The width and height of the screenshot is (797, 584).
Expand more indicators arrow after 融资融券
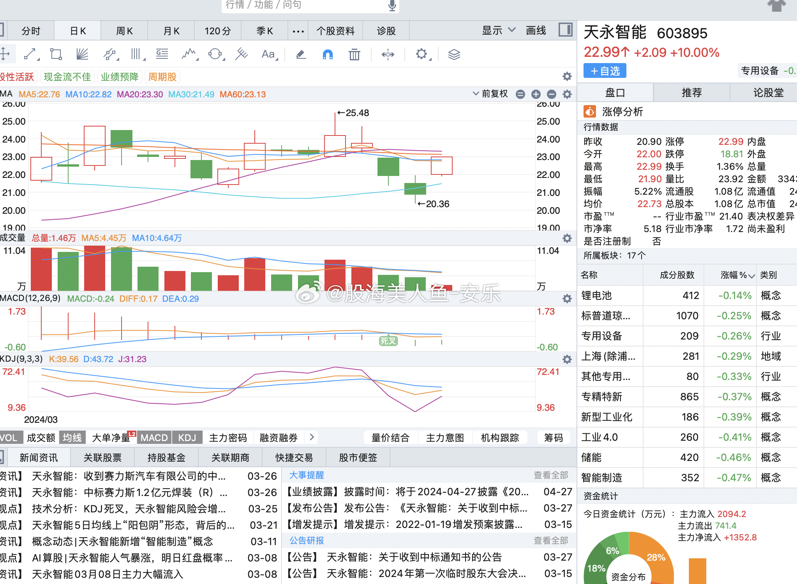tap(312, 437)
